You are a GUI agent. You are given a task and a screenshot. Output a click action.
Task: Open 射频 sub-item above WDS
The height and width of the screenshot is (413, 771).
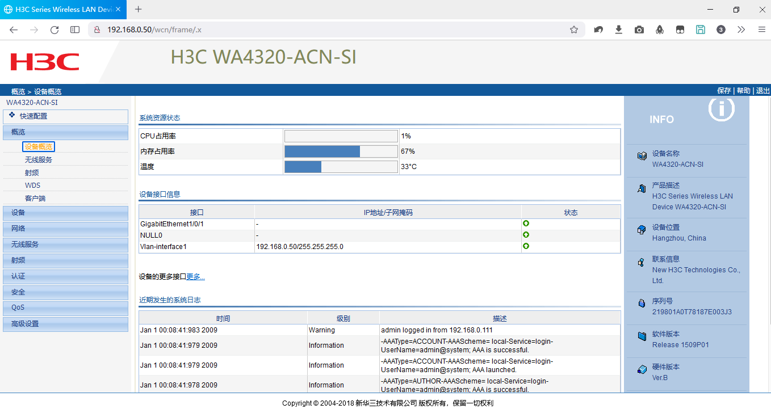(32, 173)
